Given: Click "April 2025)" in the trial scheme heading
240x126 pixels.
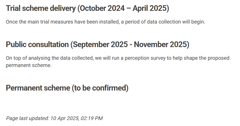Looking at the screenshot, I should [151, 8].
